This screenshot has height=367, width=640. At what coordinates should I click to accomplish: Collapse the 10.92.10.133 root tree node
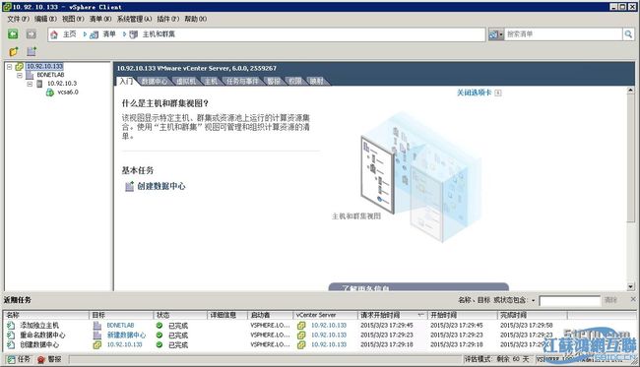click(10, 67)
